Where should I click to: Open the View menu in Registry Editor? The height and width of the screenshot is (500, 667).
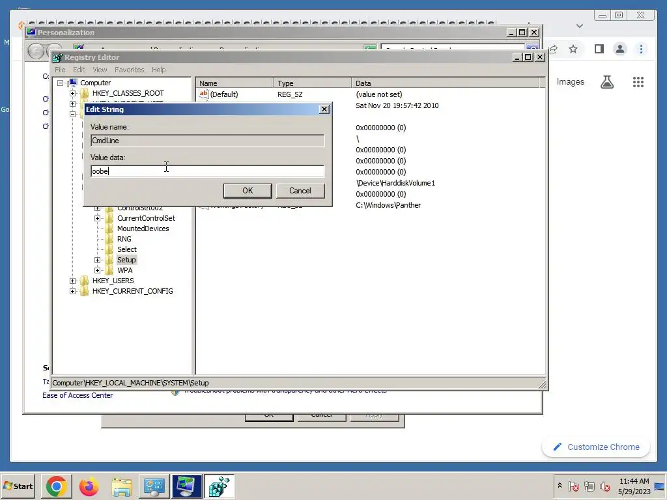click(100, 70)
